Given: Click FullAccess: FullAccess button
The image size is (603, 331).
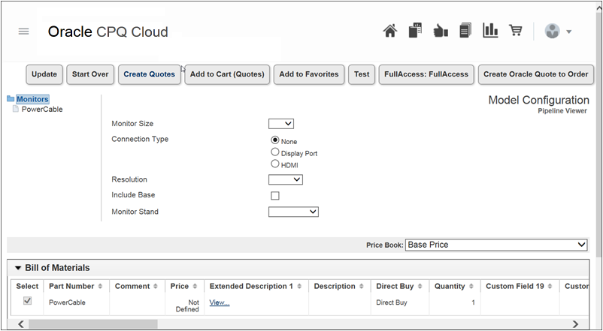Looking at the screenshot, I should tap(426, 74).
